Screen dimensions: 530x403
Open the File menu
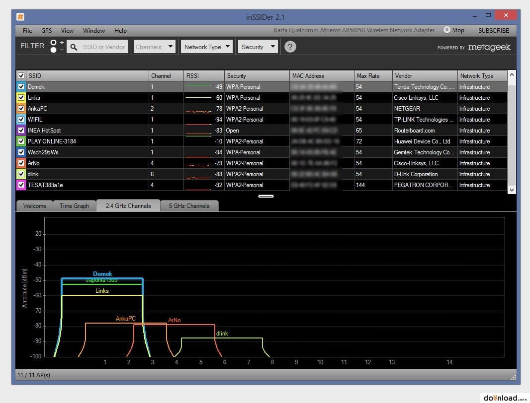click(27, 30)
